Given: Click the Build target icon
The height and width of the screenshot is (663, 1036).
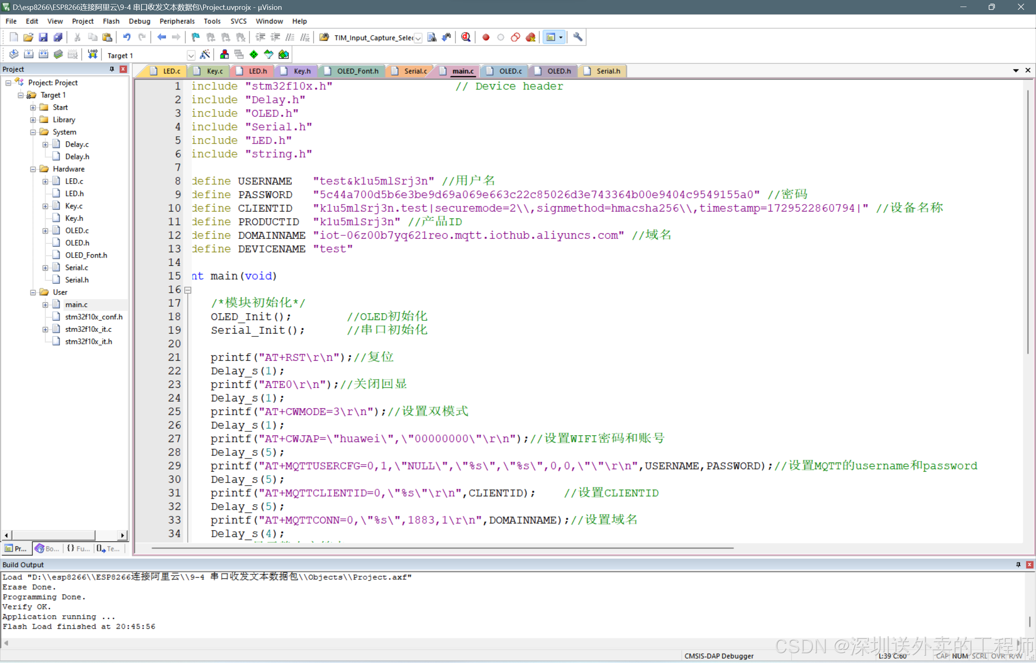Looking at the screenshot, I should [29, 55].
